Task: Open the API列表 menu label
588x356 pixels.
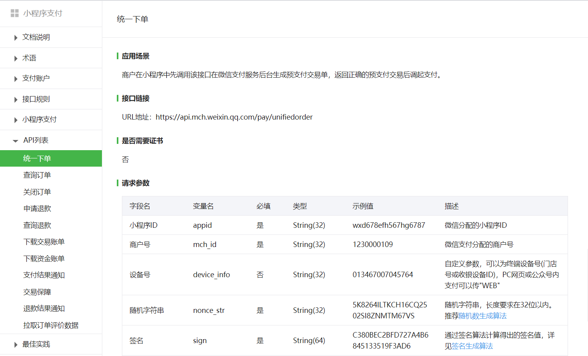Action: point(36,140)
